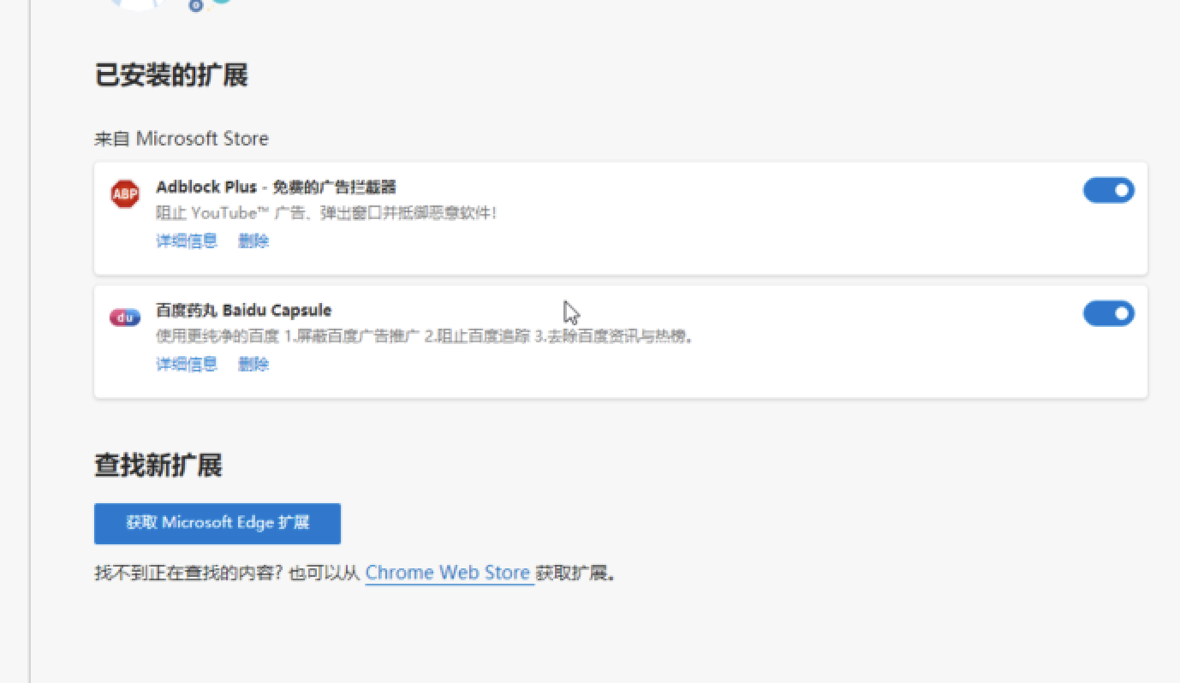Image resolution: width=1180 pixels, height=683 pixels.
Task: Disable the Adblock Plus extension toggle
Action: point(1108,190)
